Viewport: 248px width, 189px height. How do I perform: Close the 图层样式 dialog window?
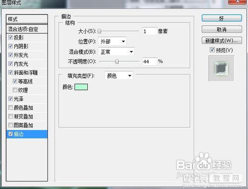click(237, 1)
